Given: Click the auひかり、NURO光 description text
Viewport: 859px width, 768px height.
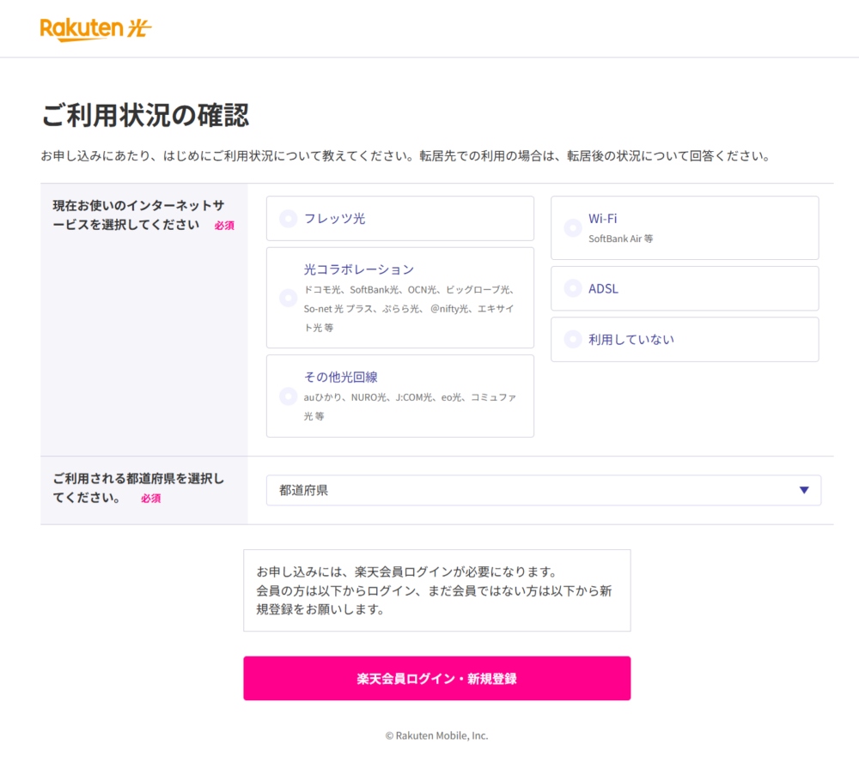Looking at the screenshot, I should click(411, 407).
